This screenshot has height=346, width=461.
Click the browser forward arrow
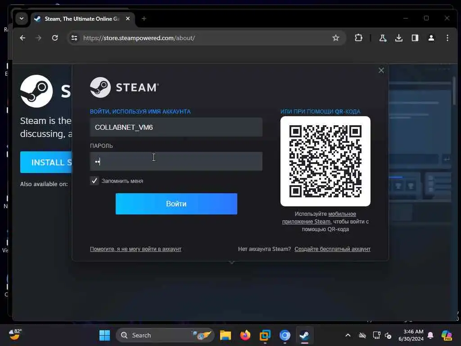39,38
